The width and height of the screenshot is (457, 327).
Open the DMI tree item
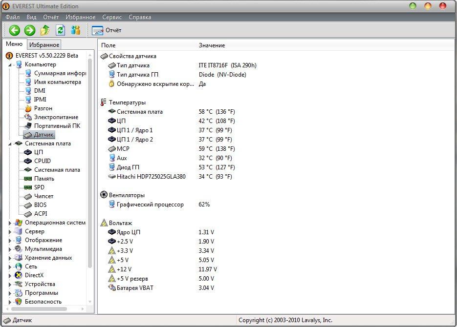tap(40, 91)
